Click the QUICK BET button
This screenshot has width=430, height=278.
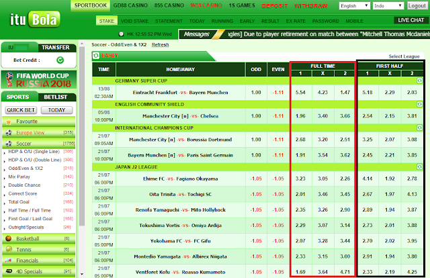point(21,110)
